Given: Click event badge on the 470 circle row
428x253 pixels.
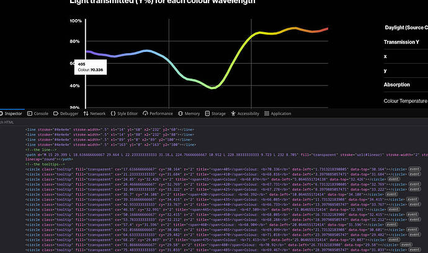Looking at the screenshot, I should click(x=414, y=235).
